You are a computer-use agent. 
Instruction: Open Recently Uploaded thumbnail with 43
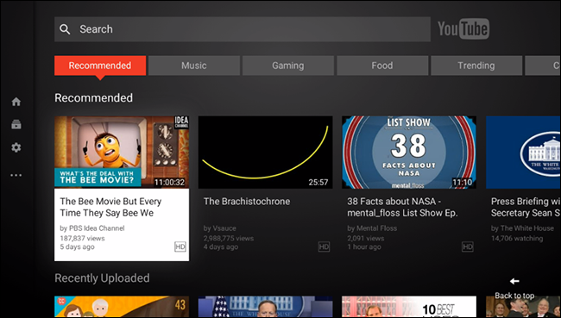click(122, 307)
